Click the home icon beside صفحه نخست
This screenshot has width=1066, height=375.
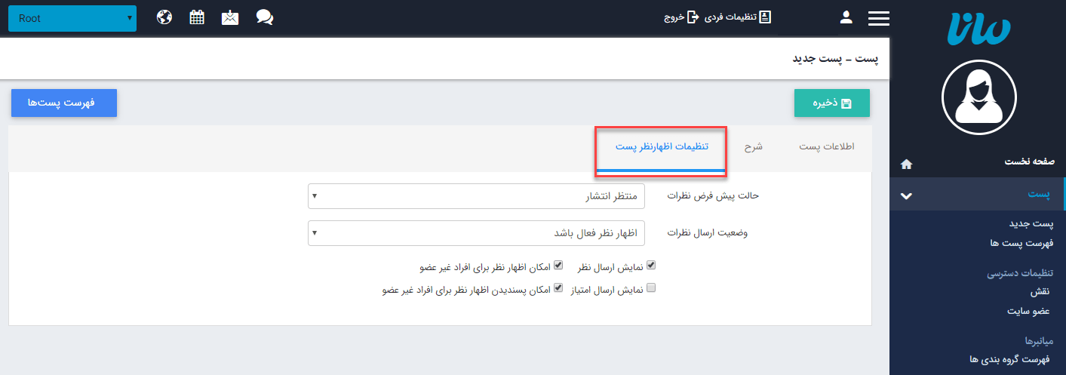coord(907,163)
